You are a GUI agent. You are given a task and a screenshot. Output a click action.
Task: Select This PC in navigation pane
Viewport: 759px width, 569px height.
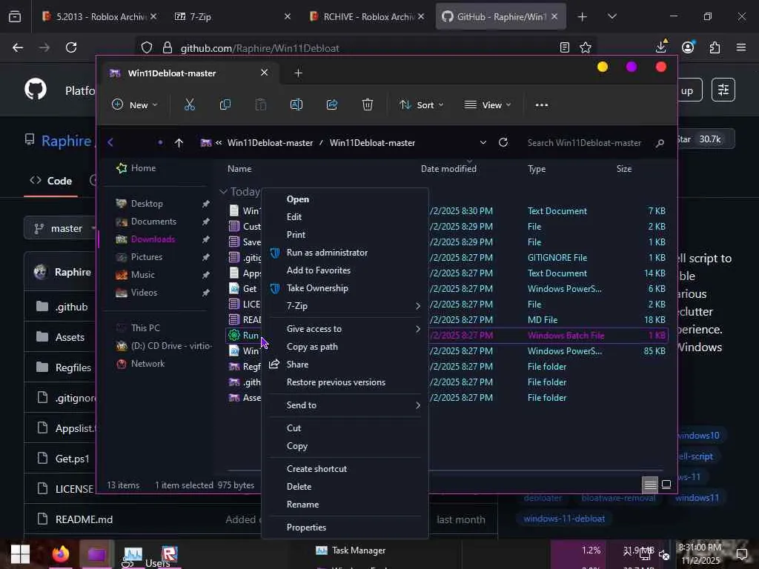[145, 327]
